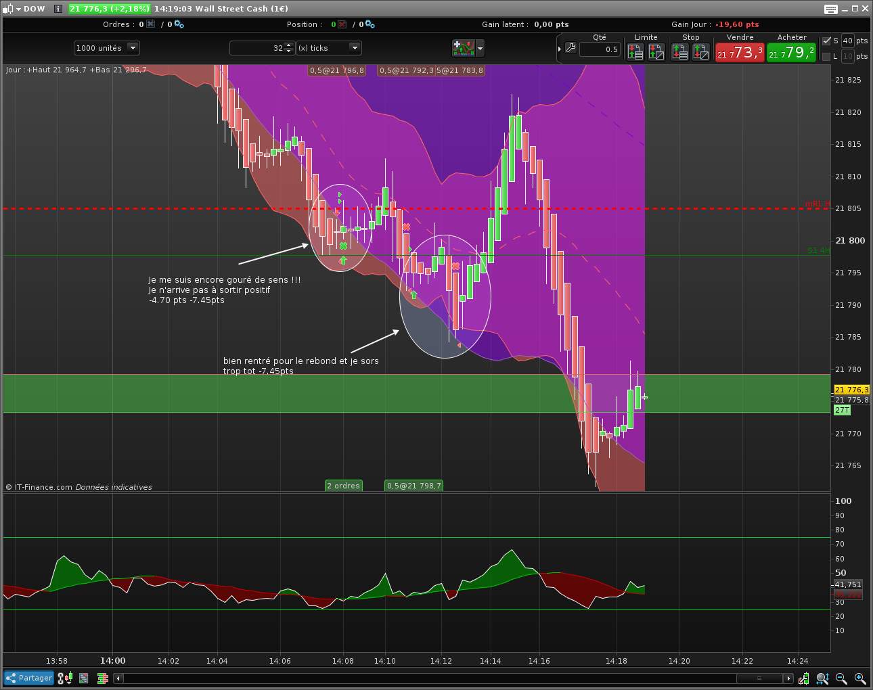Click the zoom in magnifier icon
The width and height of the screenshot is (873, 690).
pyautogui.click(x=860, y=678)
